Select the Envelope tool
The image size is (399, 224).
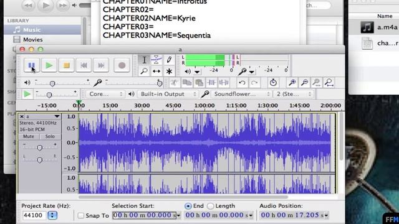click(156, 60)
